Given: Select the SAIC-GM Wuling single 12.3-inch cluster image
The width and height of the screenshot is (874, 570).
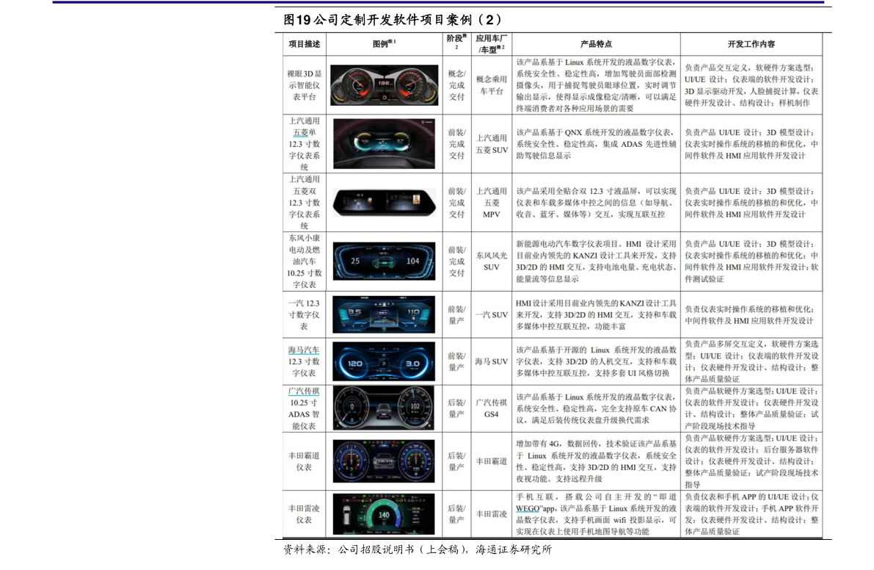Looking at the screenshot, I should tap(385, 144).
